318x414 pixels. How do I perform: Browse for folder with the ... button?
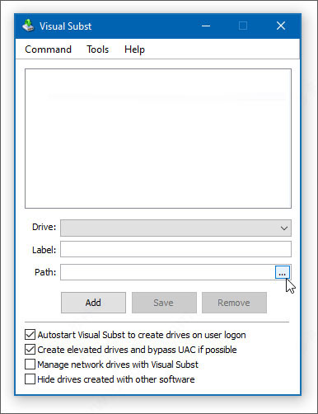[283, 272]
